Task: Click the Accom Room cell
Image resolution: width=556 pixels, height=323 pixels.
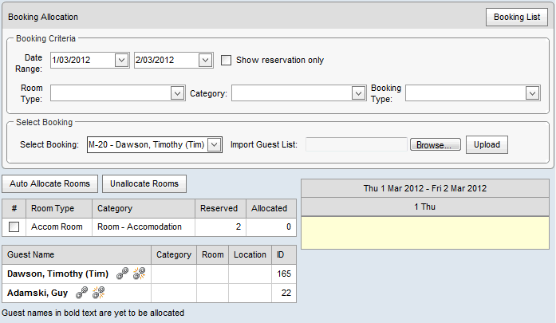Action: pyautogui.click(x=59, y=227)
